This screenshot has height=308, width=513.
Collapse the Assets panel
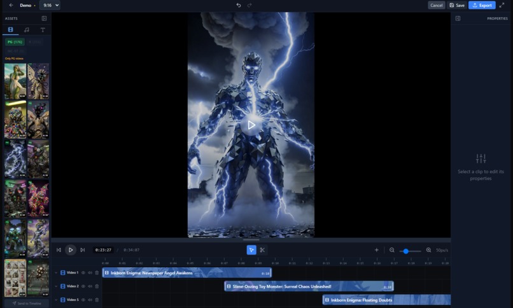click(44, 18)
